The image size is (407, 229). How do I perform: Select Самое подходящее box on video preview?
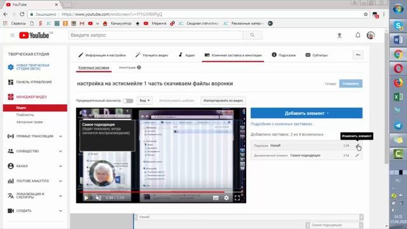[107, 135]
